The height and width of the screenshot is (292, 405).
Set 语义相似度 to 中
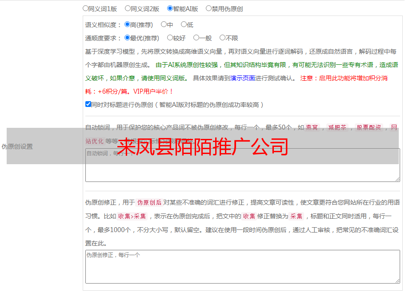coord(164,24)
